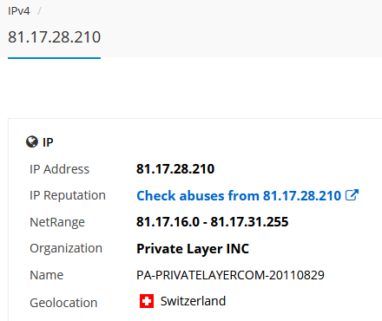Click the bold IP address value 81.17.28.210

[x=175, y=169]
